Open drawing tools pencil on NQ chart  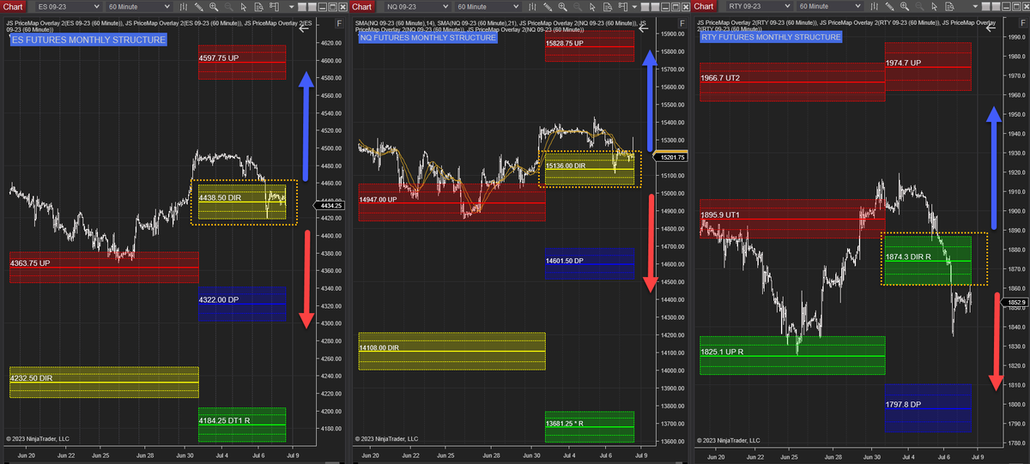pyautogui.click(x=548, y=7)
